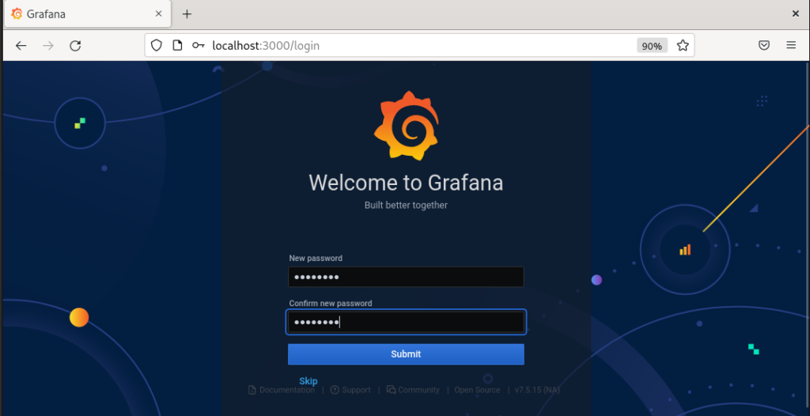Click the browser back arrow

coord(21,46)
